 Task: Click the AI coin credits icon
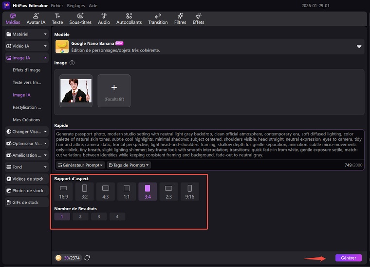pos(58,258)
